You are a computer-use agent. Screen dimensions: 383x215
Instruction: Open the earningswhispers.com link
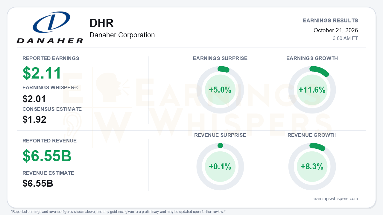(336, 199)
